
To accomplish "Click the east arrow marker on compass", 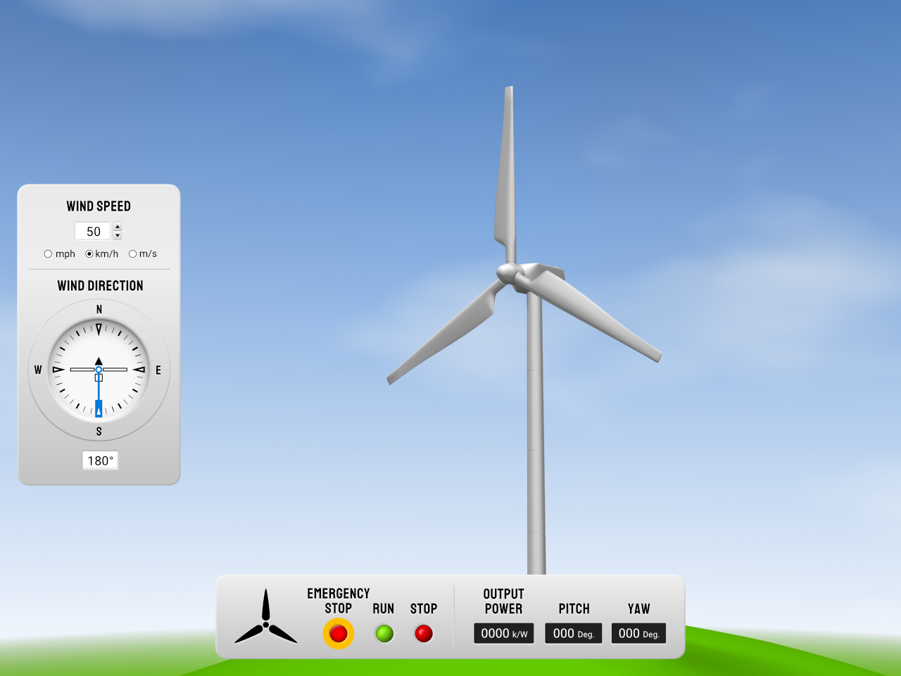I will (x=139, y=370).
